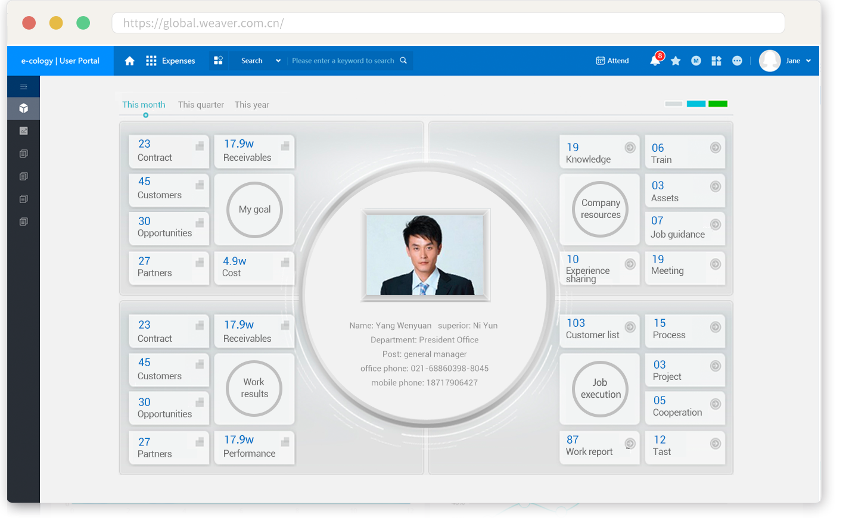Click the chart icon on Cost card
The width and height of the screenshot is (849, 521).
(x=285, y=263)
